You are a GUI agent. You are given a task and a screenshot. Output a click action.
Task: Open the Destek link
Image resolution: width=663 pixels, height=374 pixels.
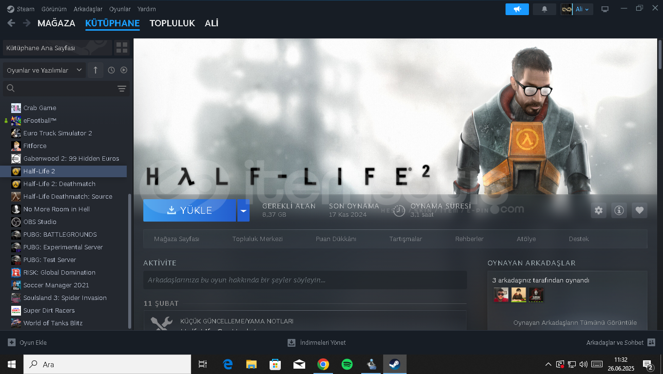pyautogui.click(x=579, y=239)
